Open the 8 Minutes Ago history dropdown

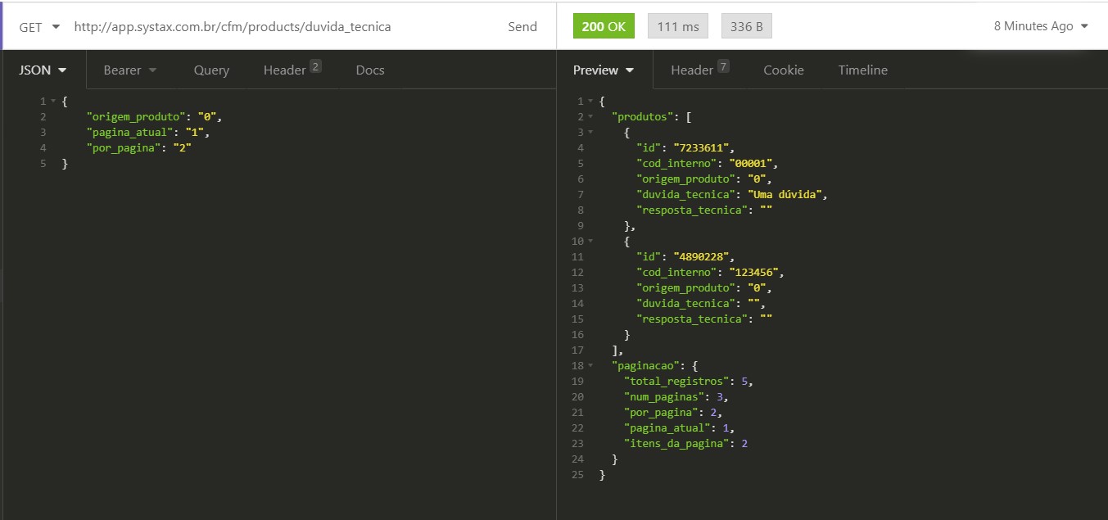pyautogui.click(x=1041, y=26)
